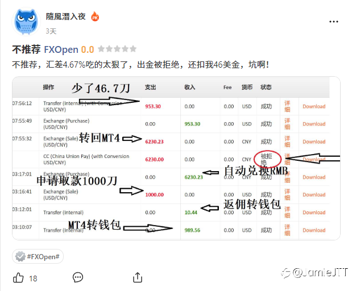Select the 03:10:07 timestamp

[22, 227]
